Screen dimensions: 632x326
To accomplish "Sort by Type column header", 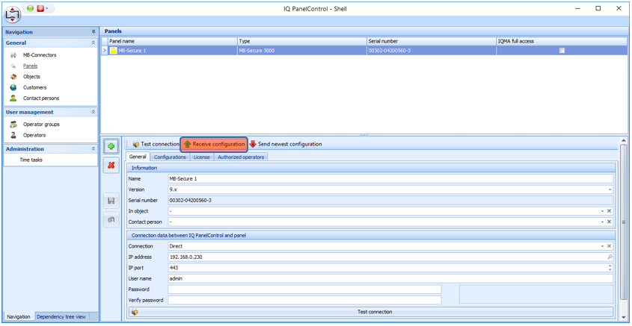I will coord(302,41).
